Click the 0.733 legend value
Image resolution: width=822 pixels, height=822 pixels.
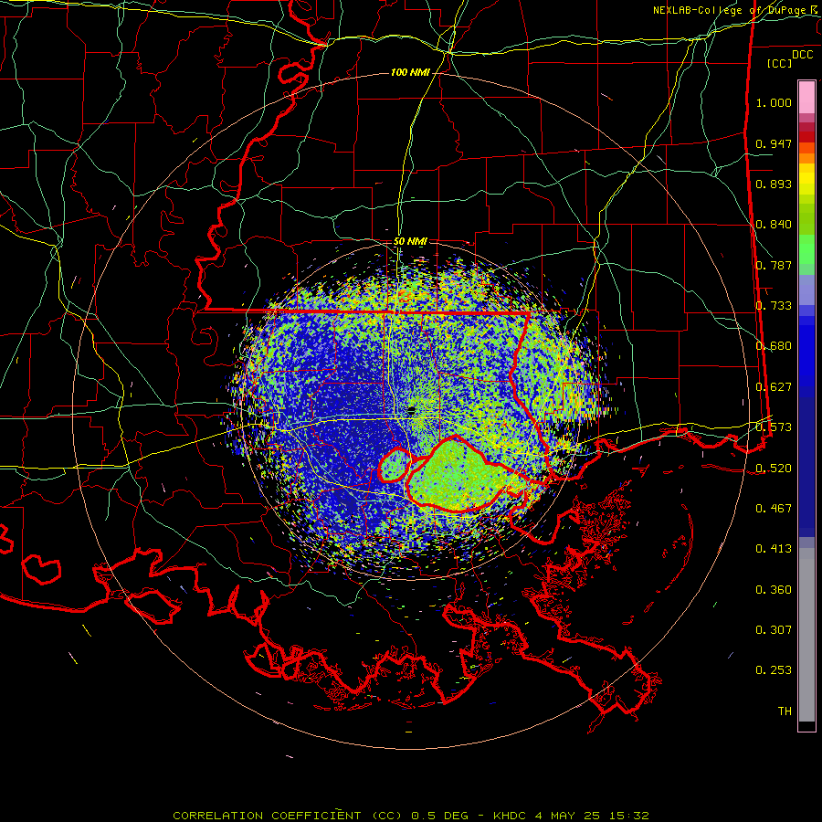click(x=774, y=306)
